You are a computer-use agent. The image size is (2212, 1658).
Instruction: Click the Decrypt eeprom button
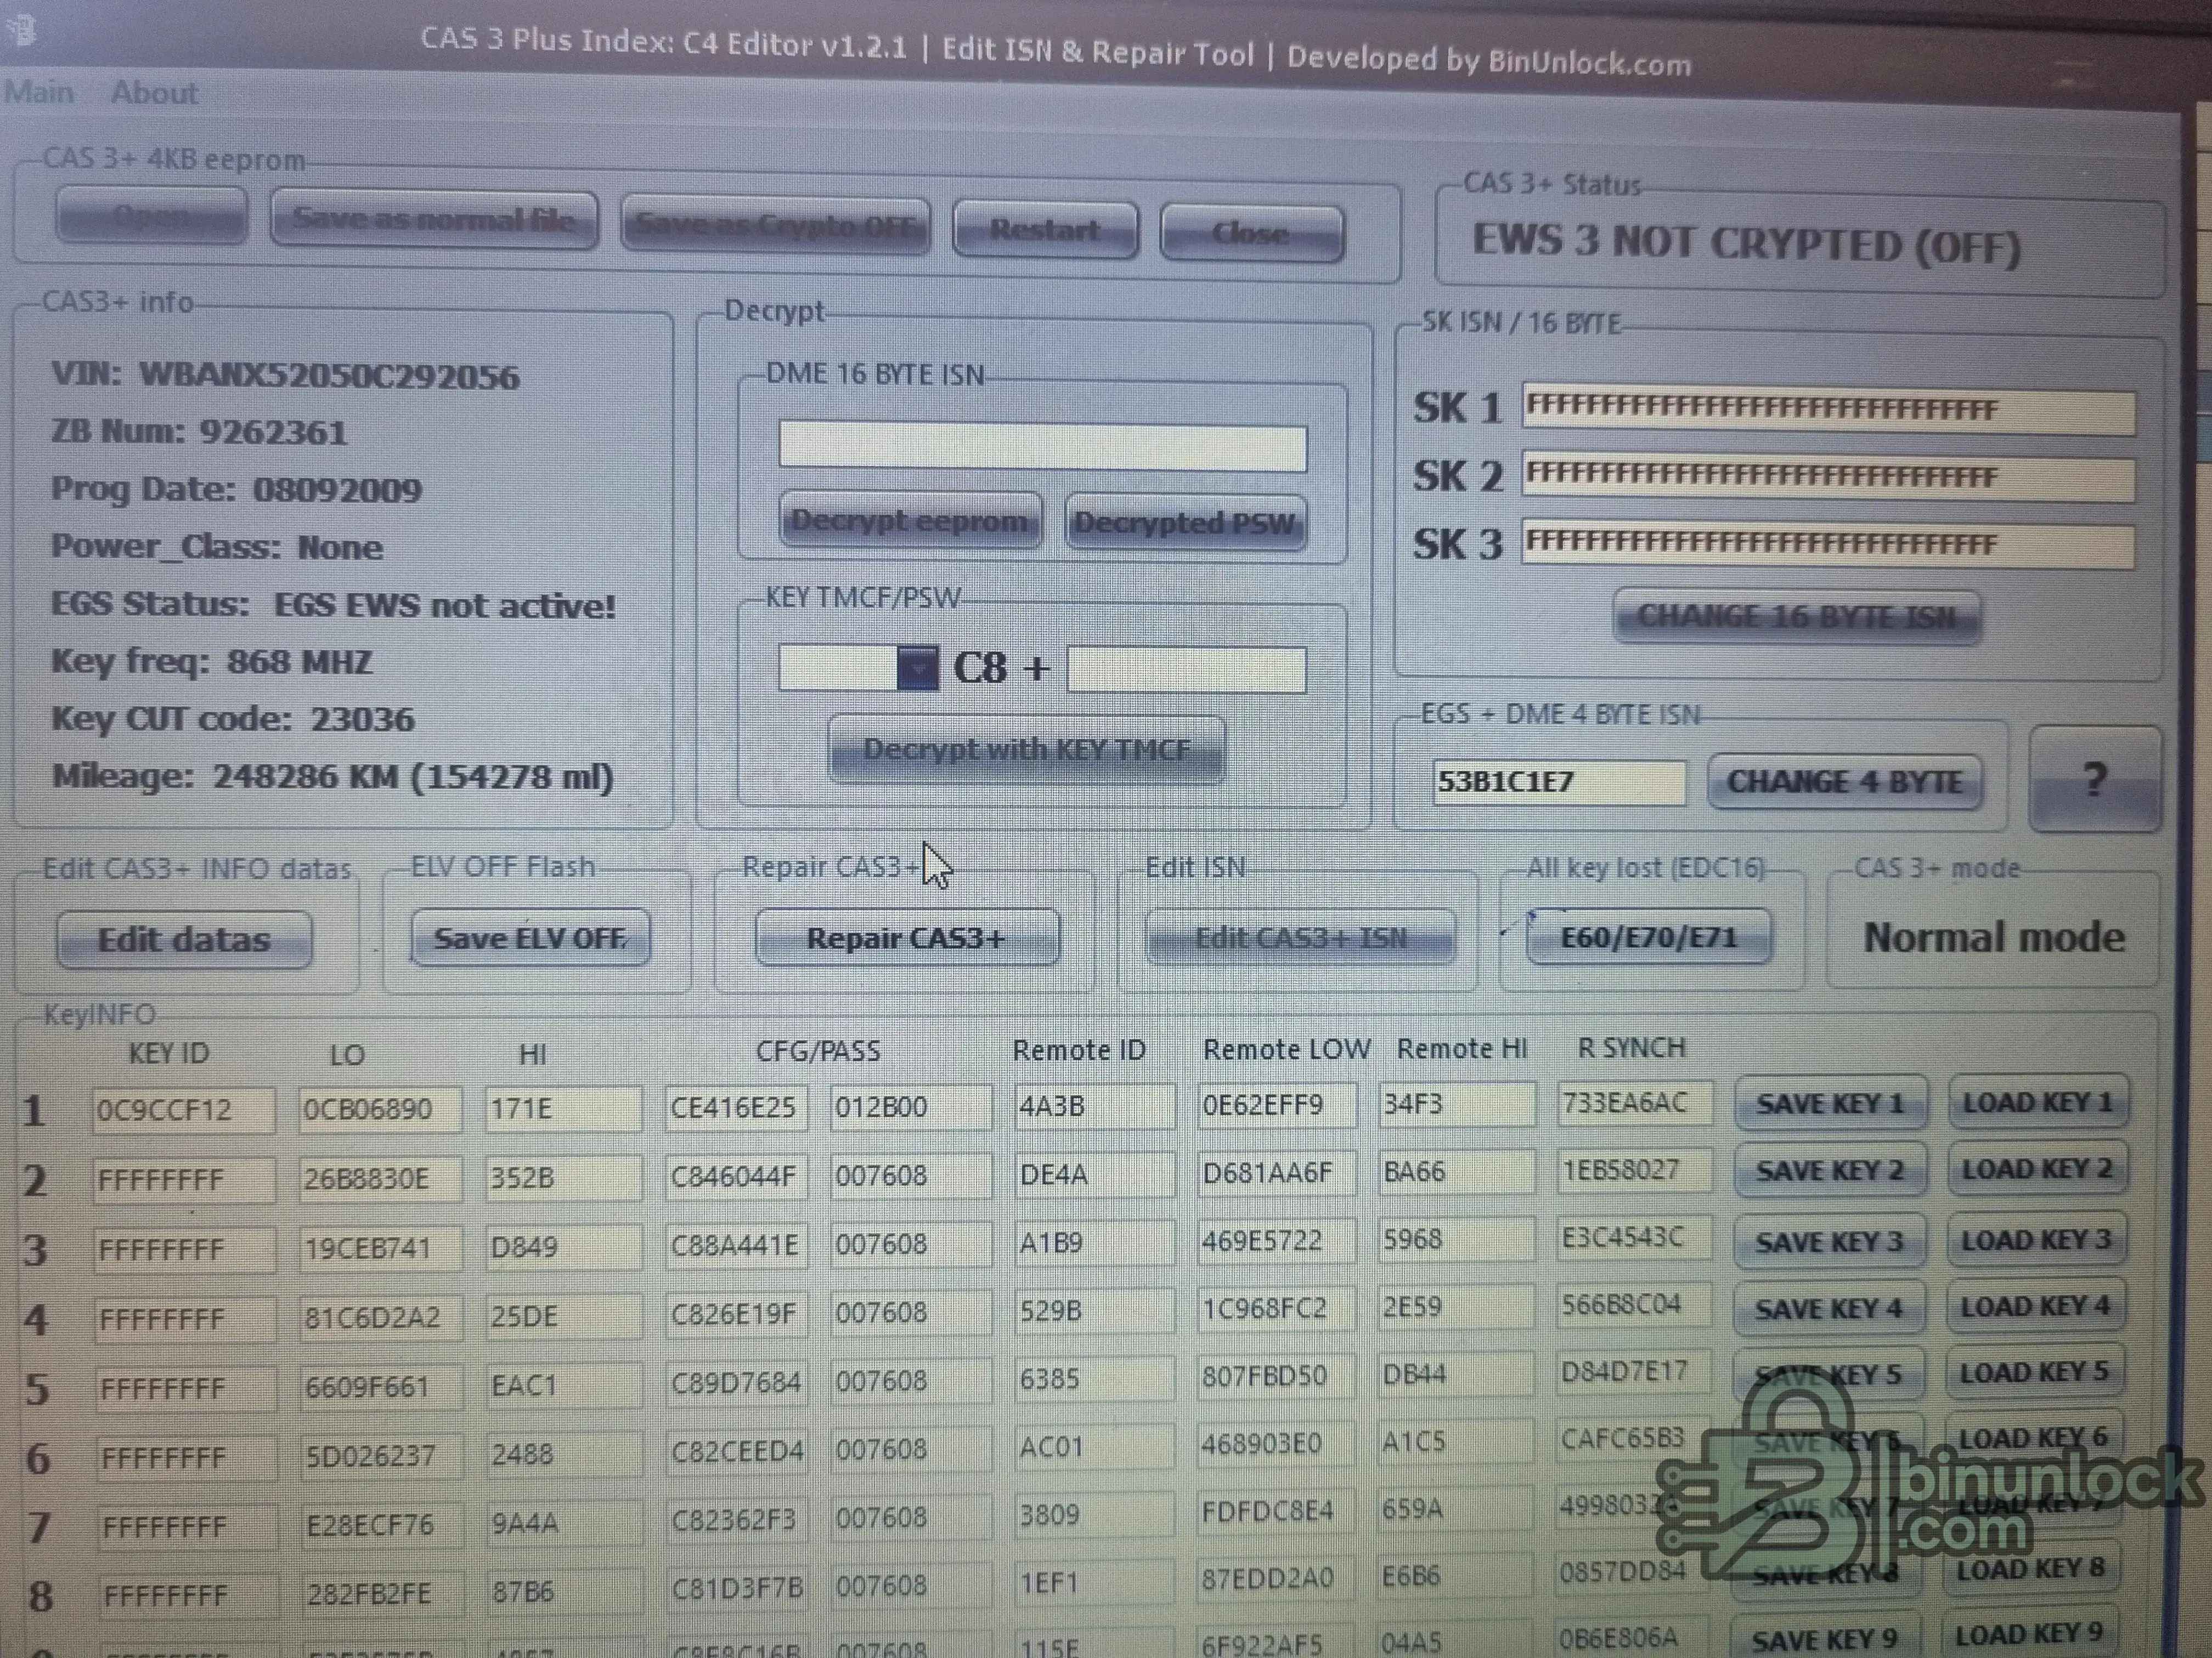[x=910, y=521]
